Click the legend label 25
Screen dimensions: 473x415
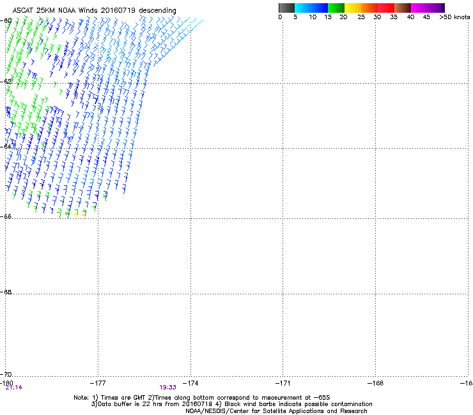(361, 17)
